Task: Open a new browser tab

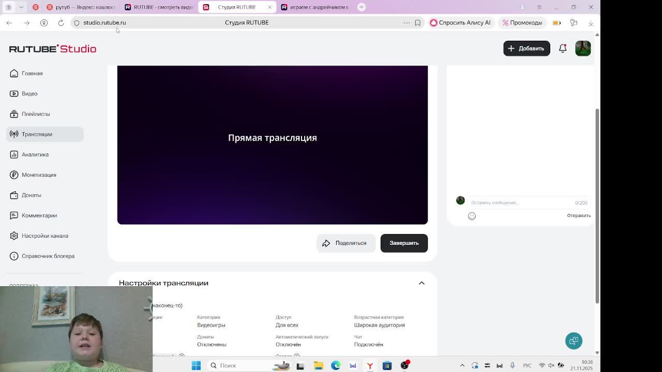Action: coord(362,7)
